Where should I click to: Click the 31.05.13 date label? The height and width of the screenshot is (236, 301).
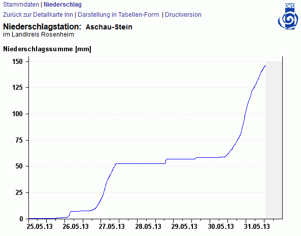tap(257, 226)
